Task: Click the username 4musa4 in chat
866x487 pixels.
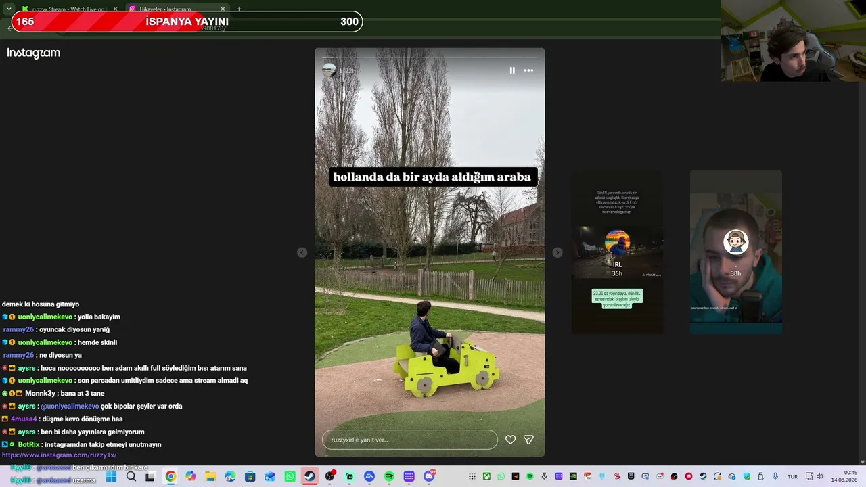Action: (23, 419)
